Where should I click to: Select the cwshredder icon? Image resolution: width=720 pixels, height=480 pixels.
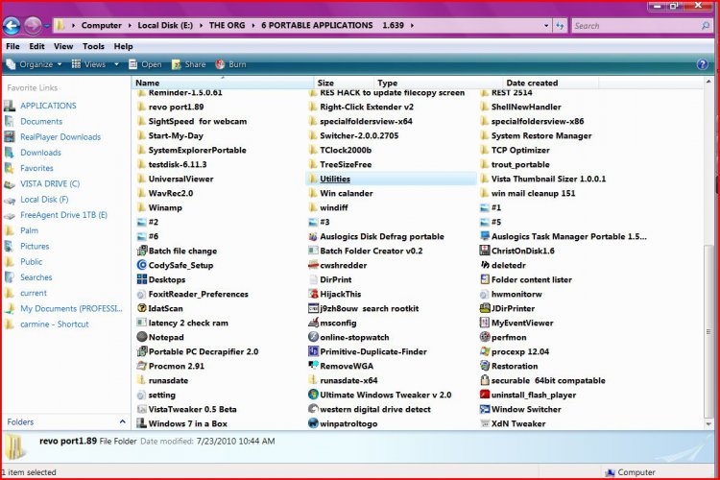point(314,265)
